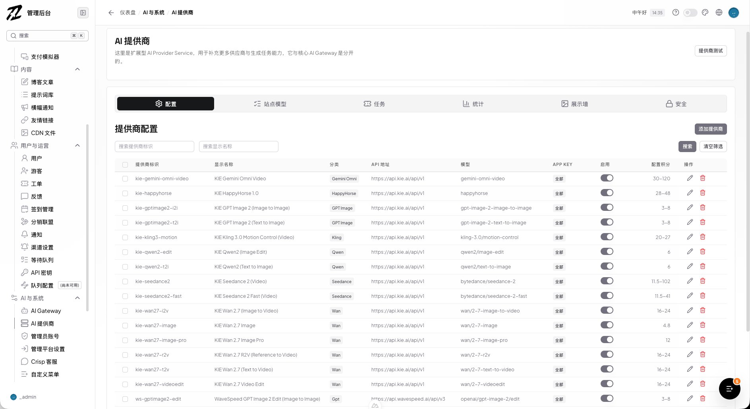Collapse the 用户与运营 sidebar section
750x409 pixels.
[77, 145]
